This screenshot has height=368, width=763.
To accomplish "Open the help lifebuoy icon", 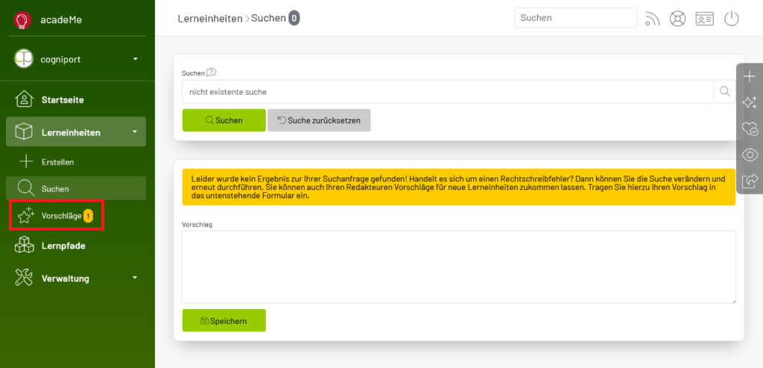I will (677, 19).
